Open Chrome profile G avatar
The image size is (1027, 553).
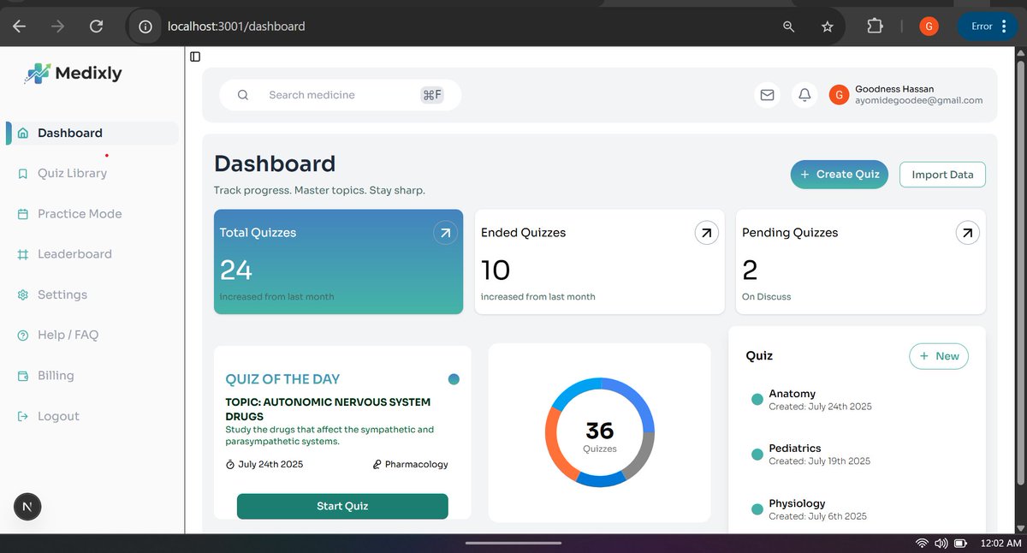click(928, 27)
